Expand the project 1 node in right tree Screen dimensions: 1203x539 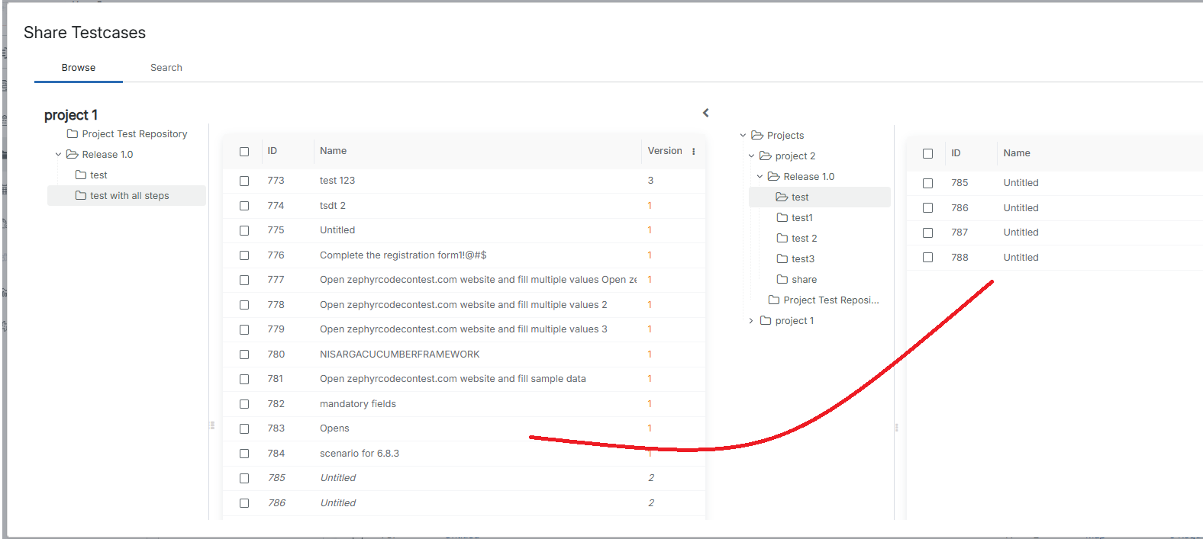(x=751, y=321)
